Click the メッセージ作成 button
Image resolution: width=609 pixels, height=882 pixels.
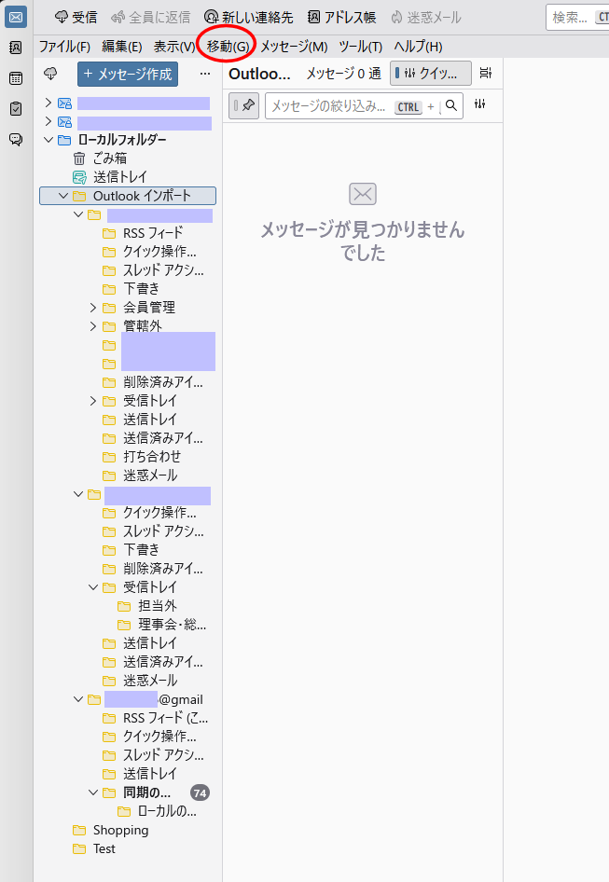pos(128,74)
